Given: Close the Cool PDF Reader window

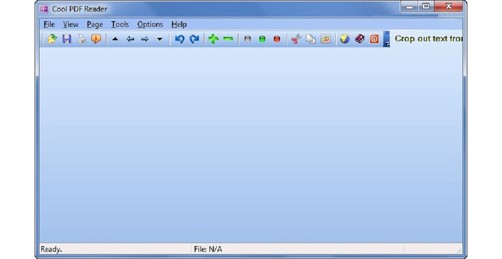Looking at the screenshot, I should (x=448, y=6).
